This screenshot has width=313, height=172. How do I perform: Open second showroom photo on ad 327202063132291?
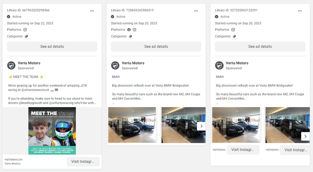287,125
